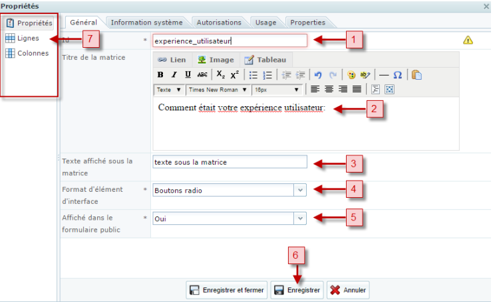Insert special character with Omega icon
Screen dimensions: 493x302
[397, 74]
